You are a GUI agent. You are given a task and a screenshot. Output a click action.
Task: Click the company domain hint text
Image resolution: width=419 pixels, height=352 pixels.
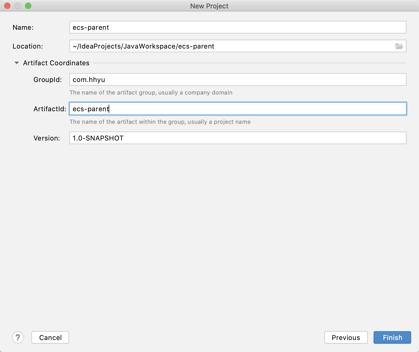(x=151, y=93)
